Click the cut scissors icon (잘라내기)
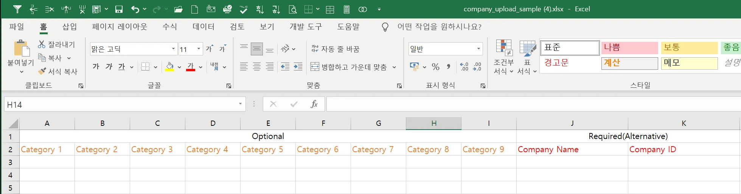The width and height of the screenshot is (741, 194). point(42,44)
